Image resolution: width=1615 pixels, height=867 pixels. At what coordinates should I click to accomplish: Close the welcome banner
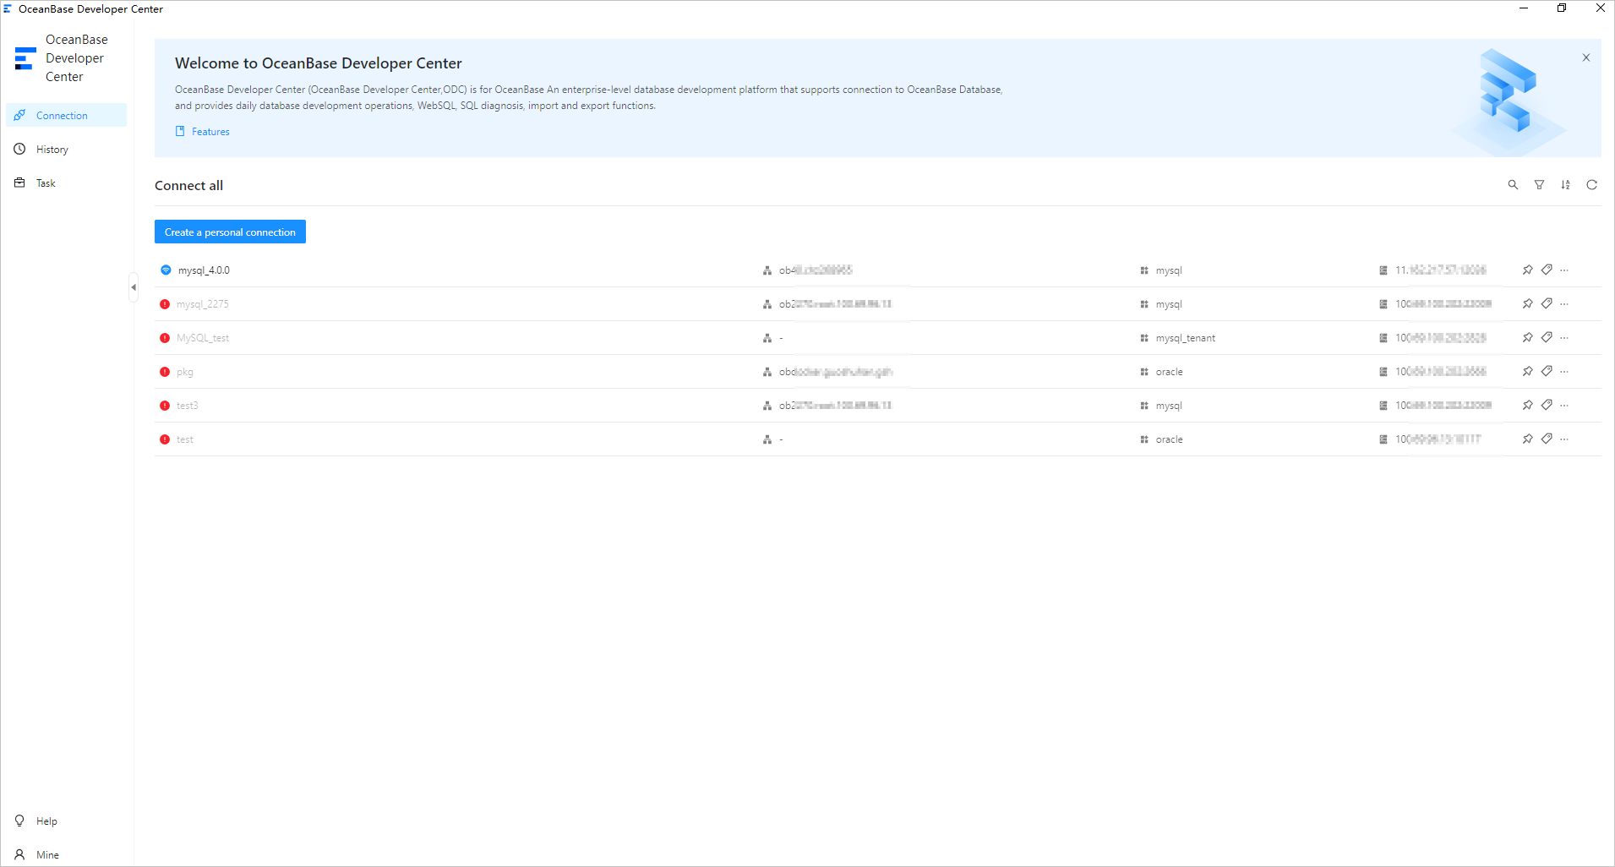pos(1585,58)
